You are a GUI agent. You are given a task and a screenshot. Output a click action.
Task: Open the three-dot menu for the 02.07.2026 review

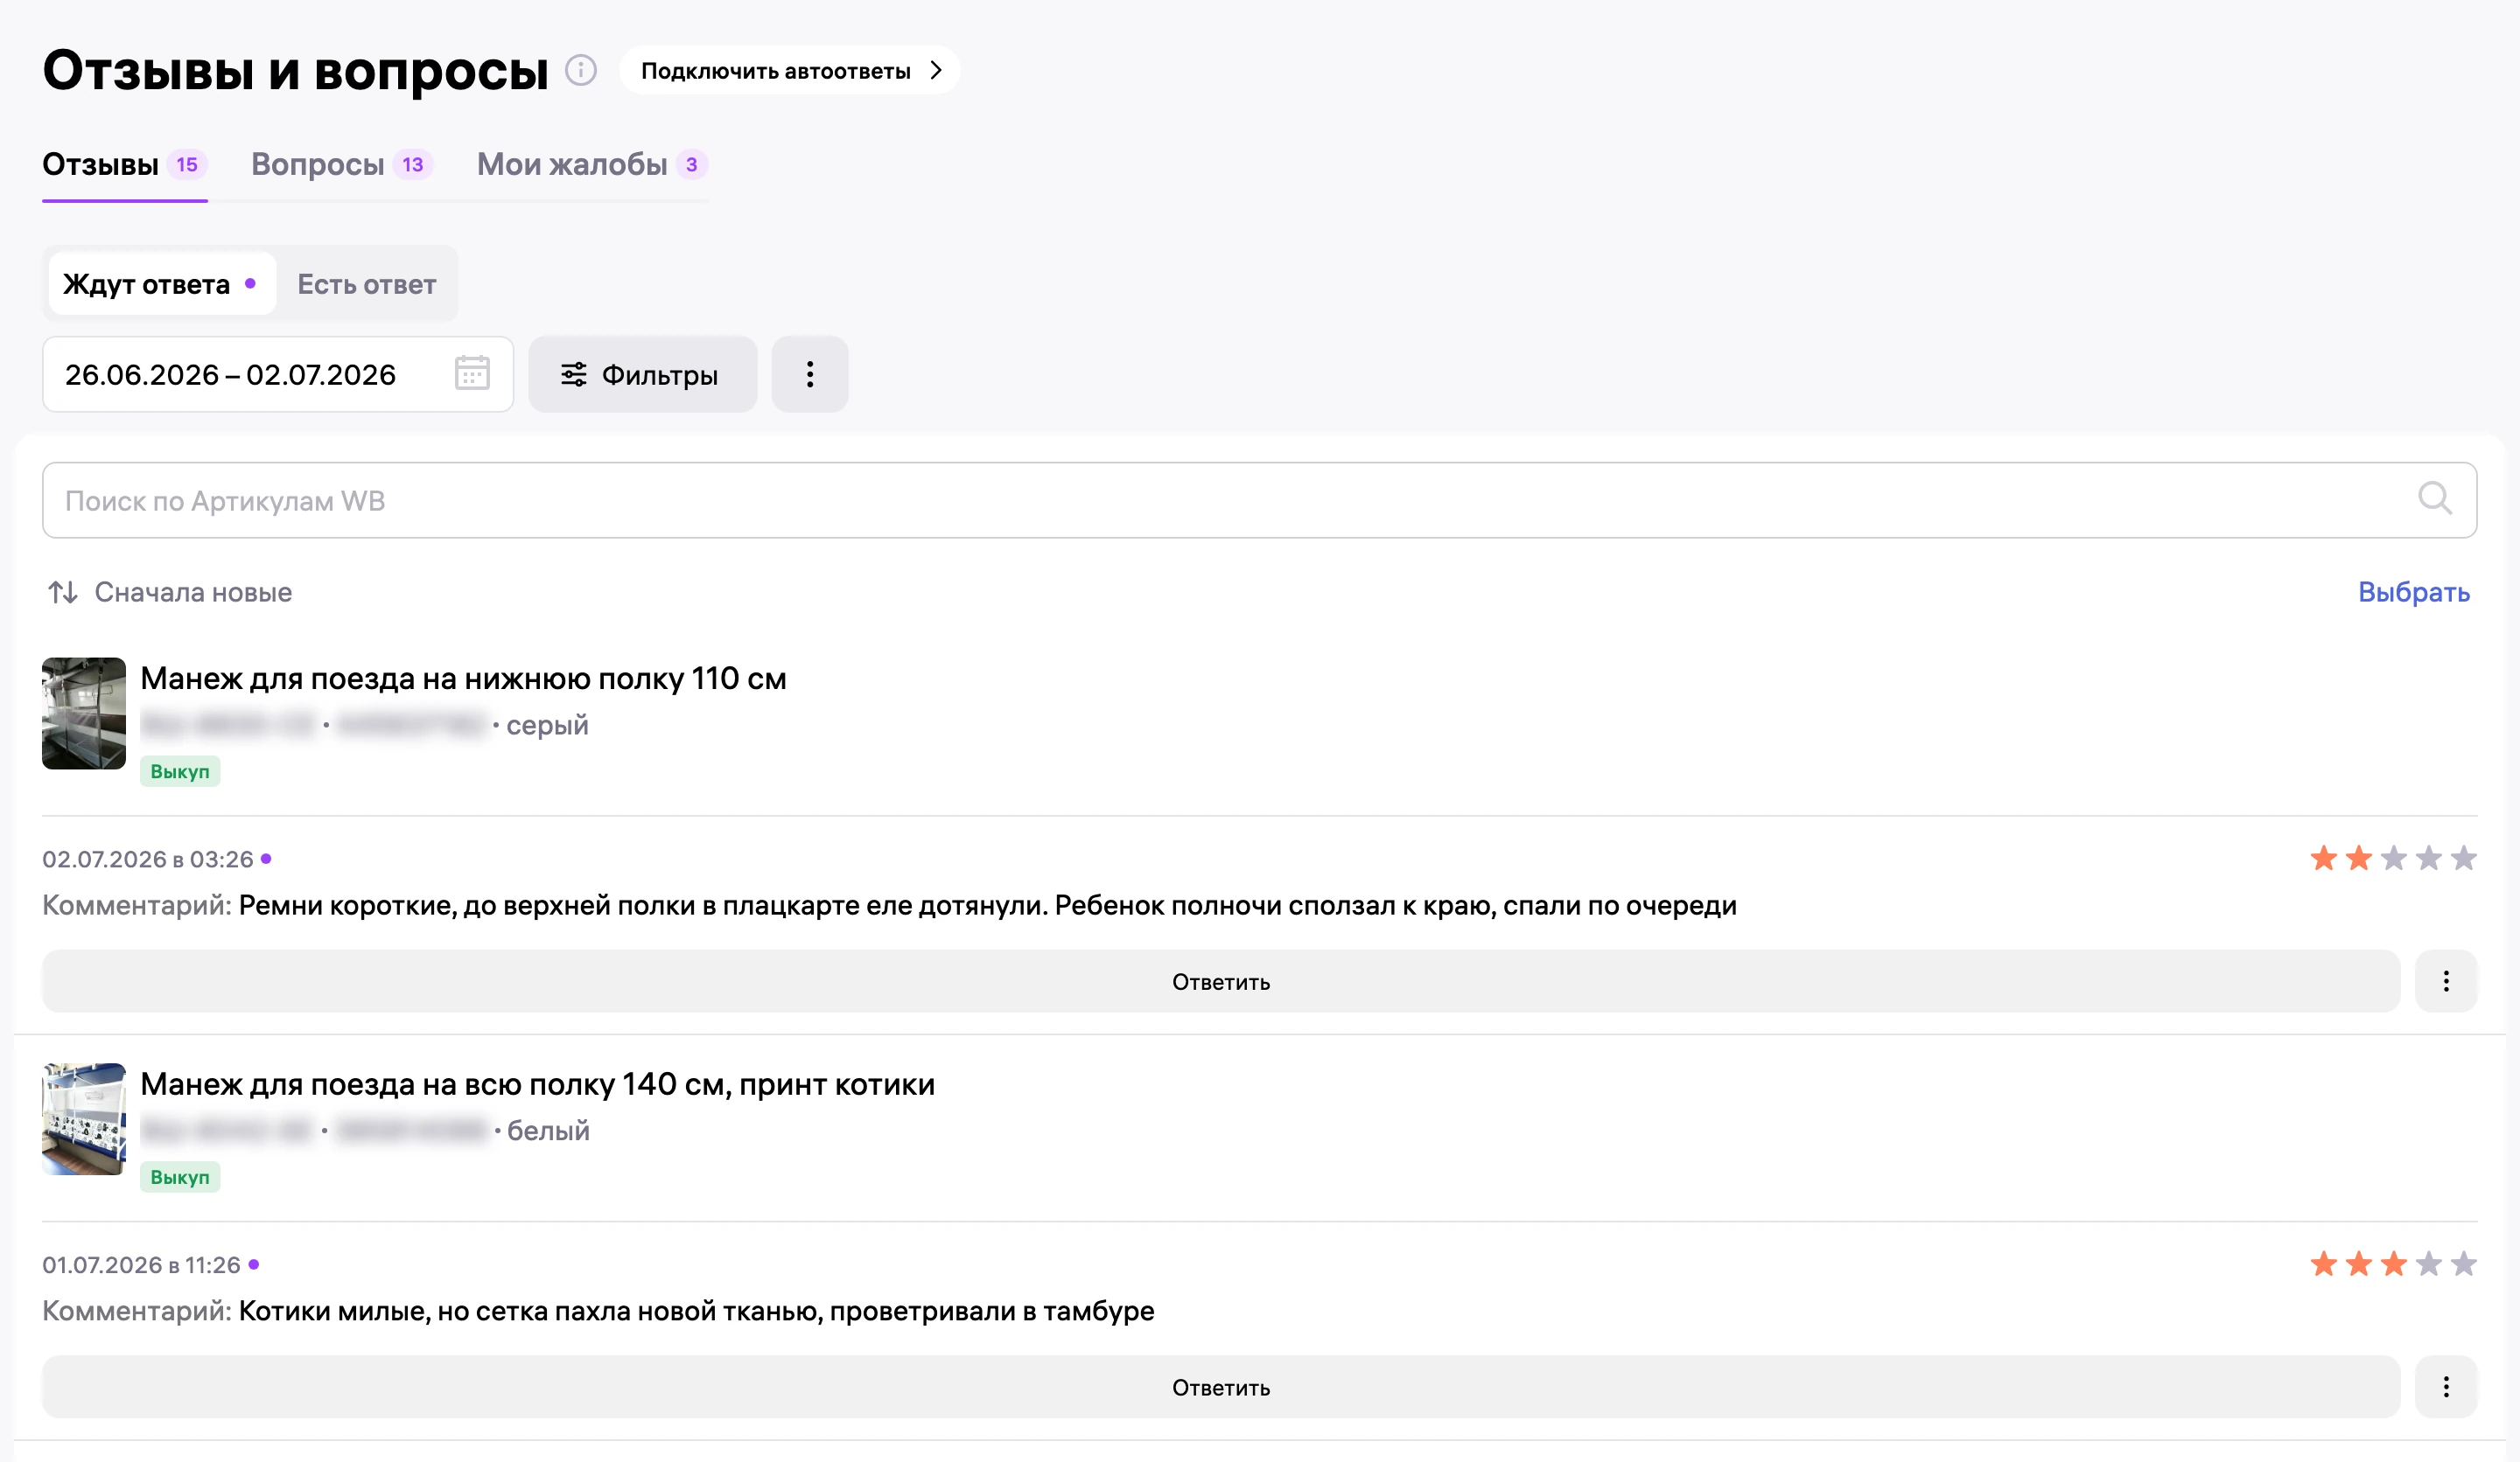pos(2446,981)
